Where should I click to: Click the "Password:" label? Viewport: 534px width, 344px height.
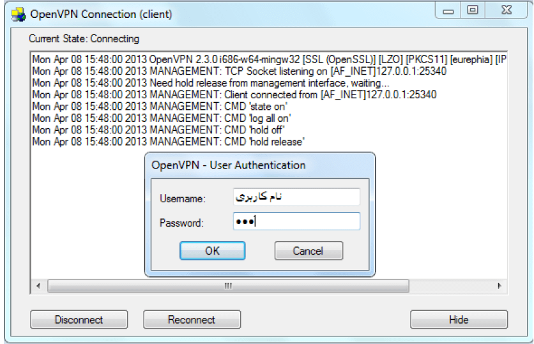[x=181, y=223]
